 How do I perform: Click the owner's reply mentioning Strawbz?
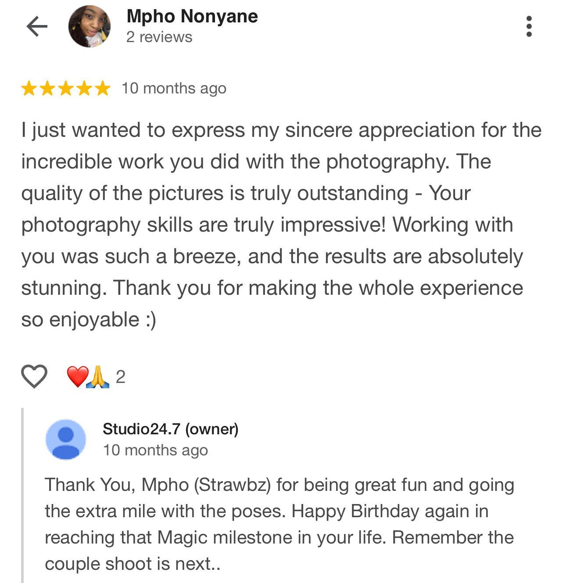[x=279, y=524]
